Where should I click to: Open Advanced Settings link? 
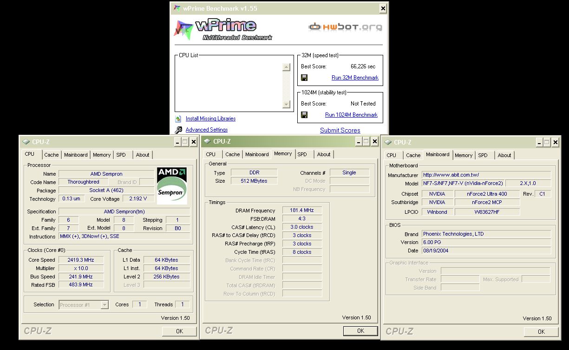(207, 130)
